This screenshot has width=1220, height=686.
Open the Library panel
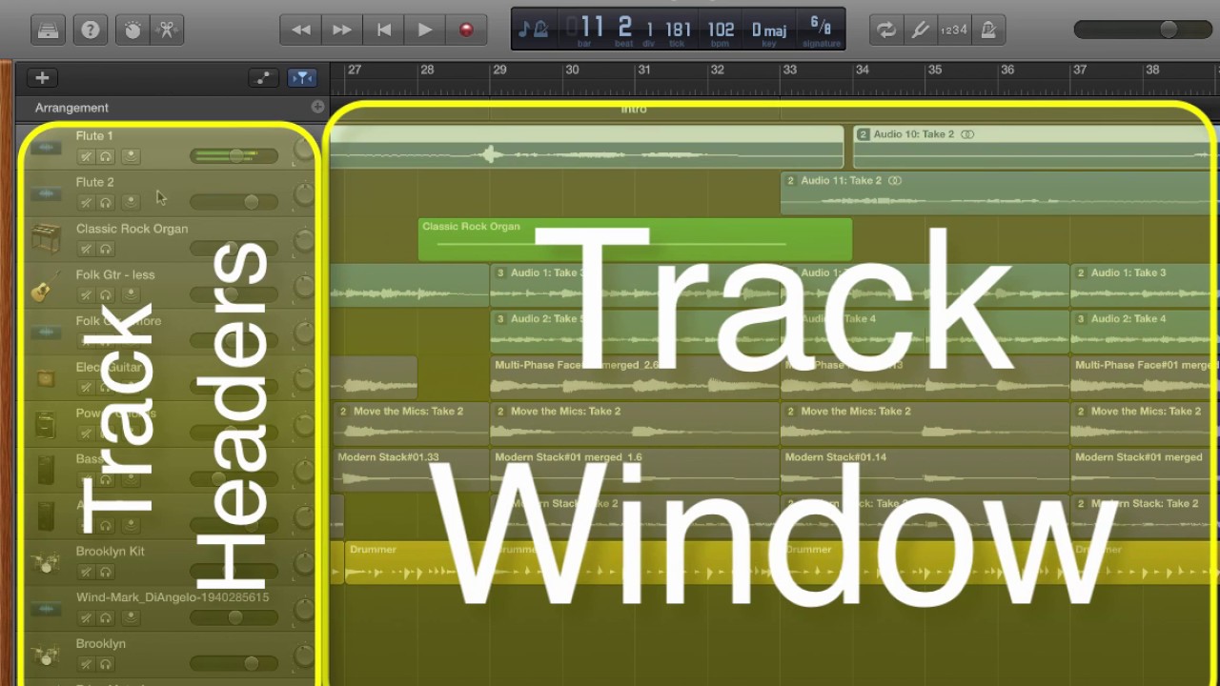click(x=48, y=30)
